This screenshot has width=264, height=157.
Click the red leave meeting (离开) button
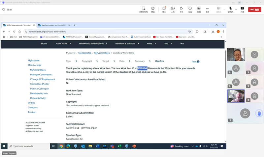tap(254, 10)
